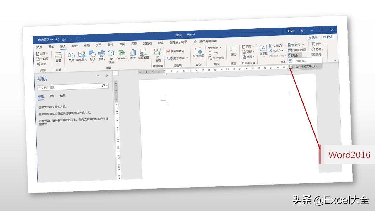The image size is (375, 211).
Task: Click 获取加载项 (Get Add-ins)
Action: (x=175, y=51)
